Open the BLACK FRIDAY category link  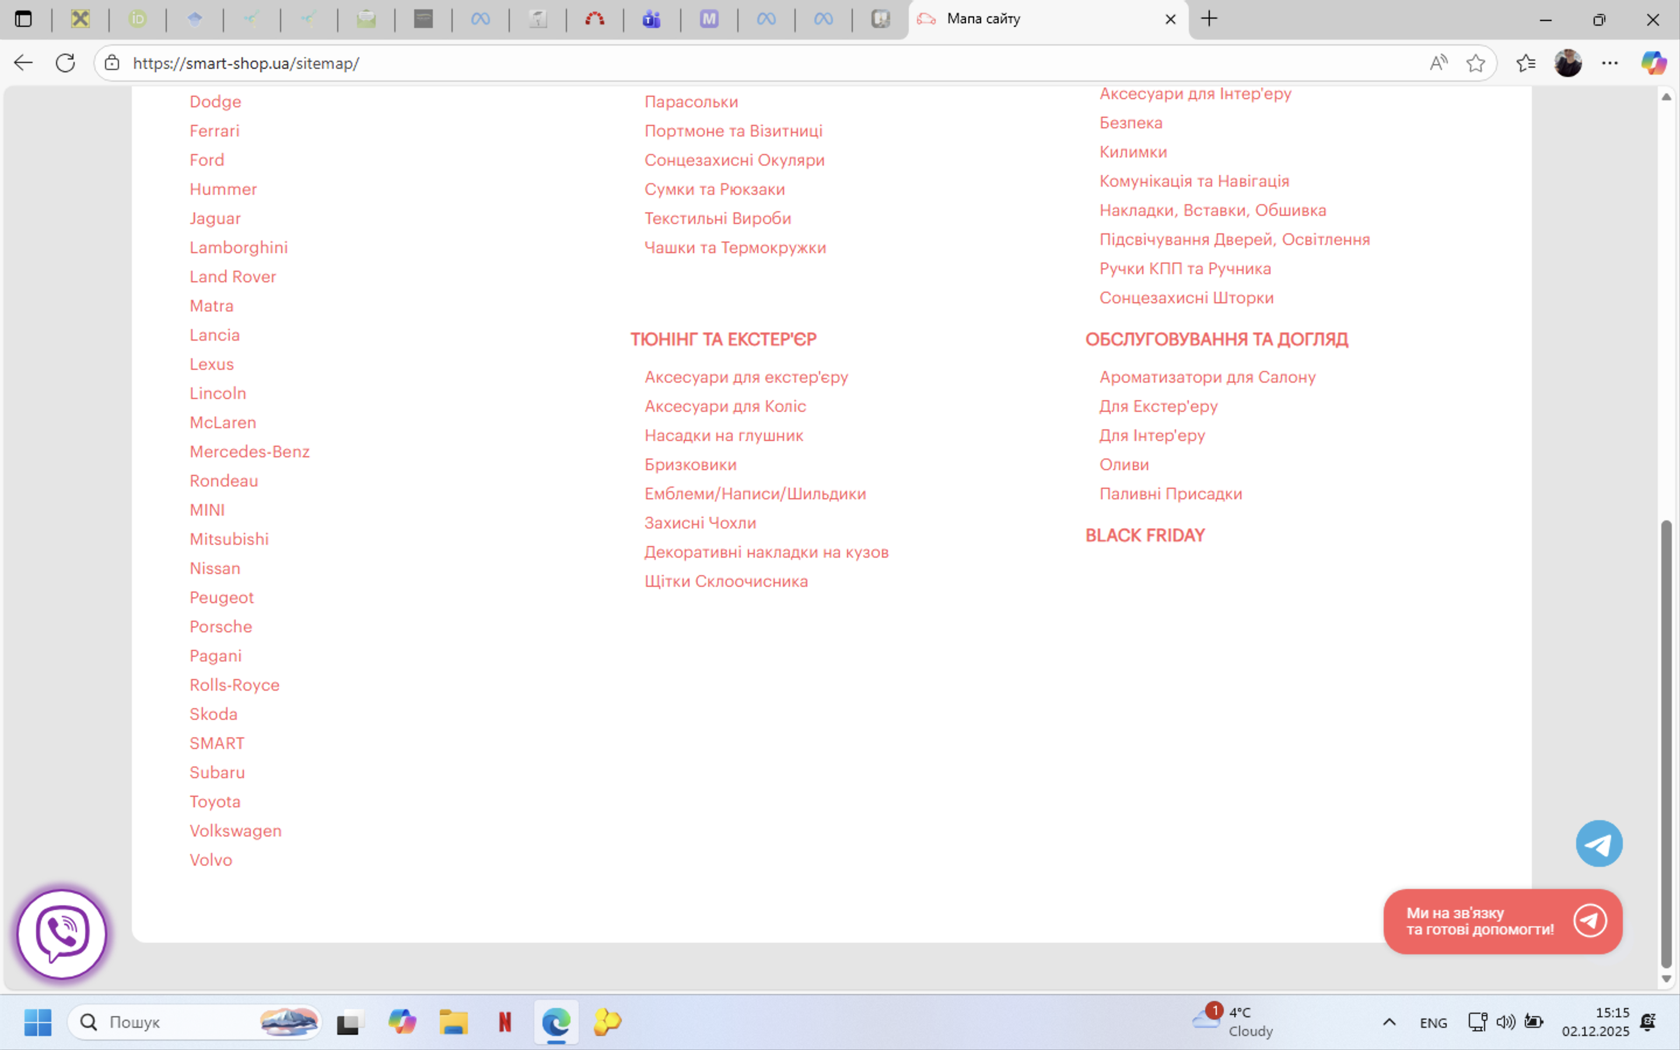[1144, 535]
